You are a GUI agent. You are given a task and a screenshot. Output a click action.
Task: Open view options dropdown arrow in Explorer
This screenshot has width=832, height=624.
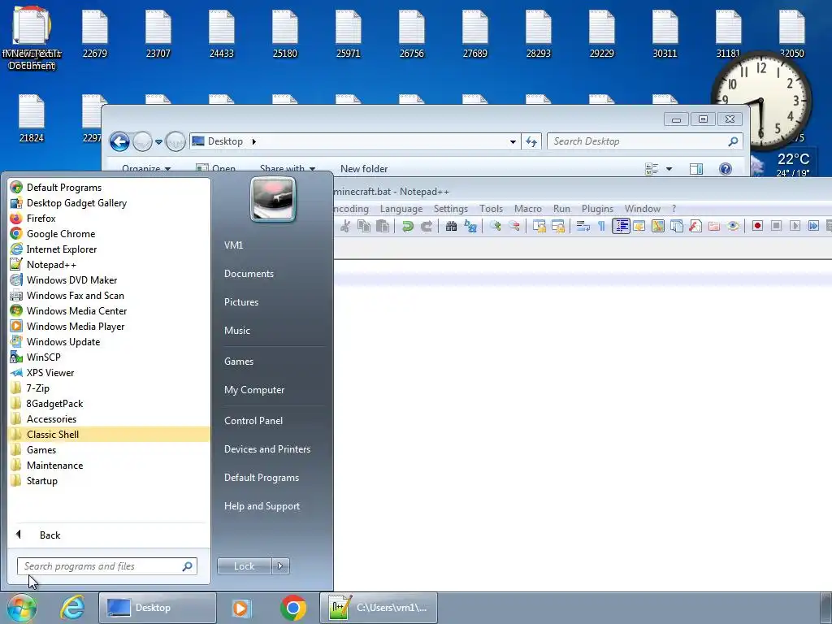coord(669,169)
